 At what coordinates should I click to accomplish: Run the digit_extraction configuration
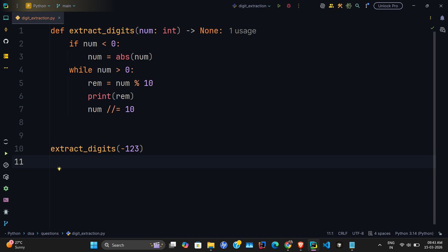coord(279,6)
